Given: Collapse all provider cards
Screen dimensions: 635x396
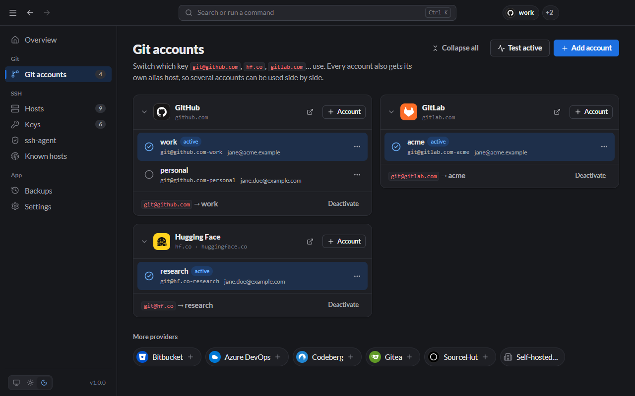Looking at the screenshot, I should click(455, 48).
